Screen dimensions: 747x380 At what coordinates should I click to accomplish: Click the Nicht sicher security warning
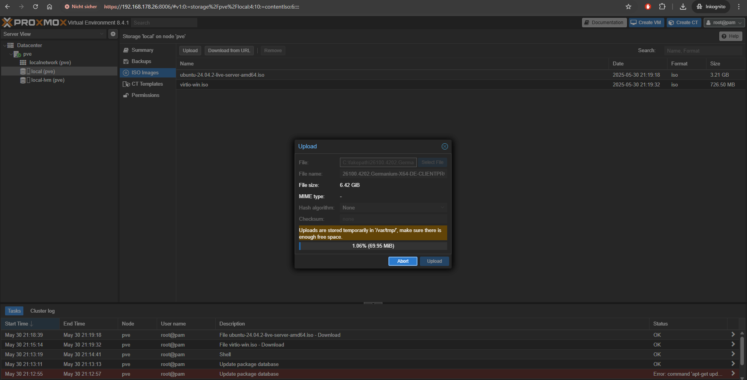pos(81,7)
